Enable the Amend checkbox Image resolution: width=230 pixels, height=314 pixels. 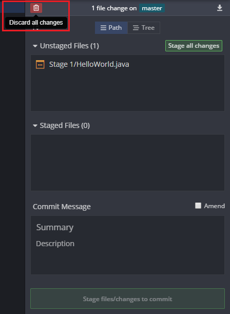click(x=198, y=206)
